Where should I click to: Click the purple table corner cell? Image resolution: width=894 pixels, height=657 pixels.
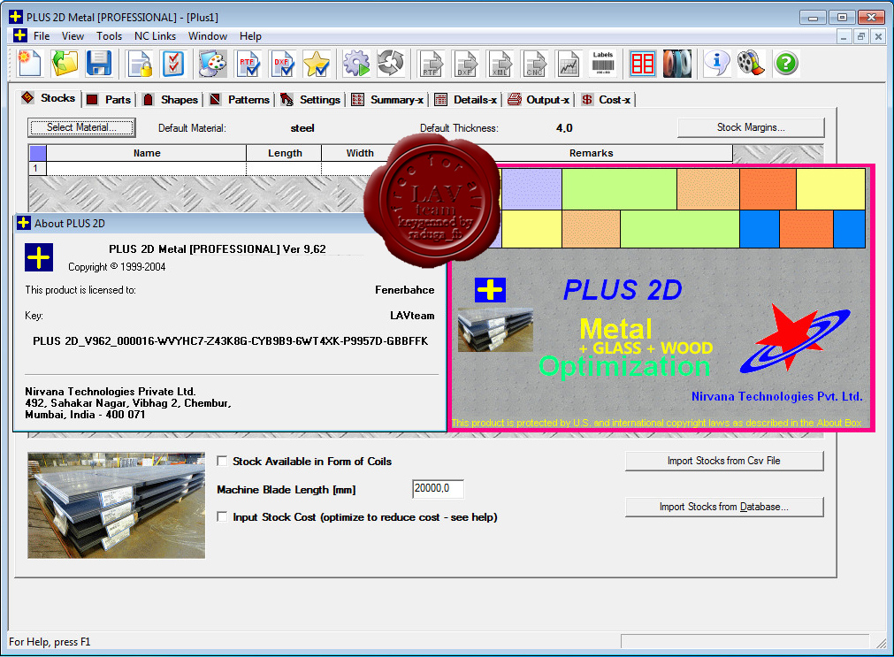(38, 153)
